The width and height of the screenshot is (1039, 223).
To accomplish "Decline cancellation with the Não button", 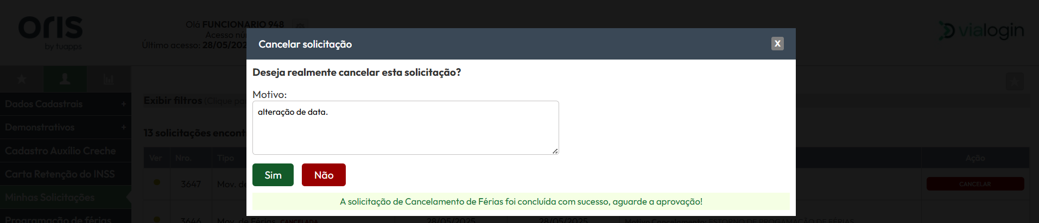I will pos(324,175).
